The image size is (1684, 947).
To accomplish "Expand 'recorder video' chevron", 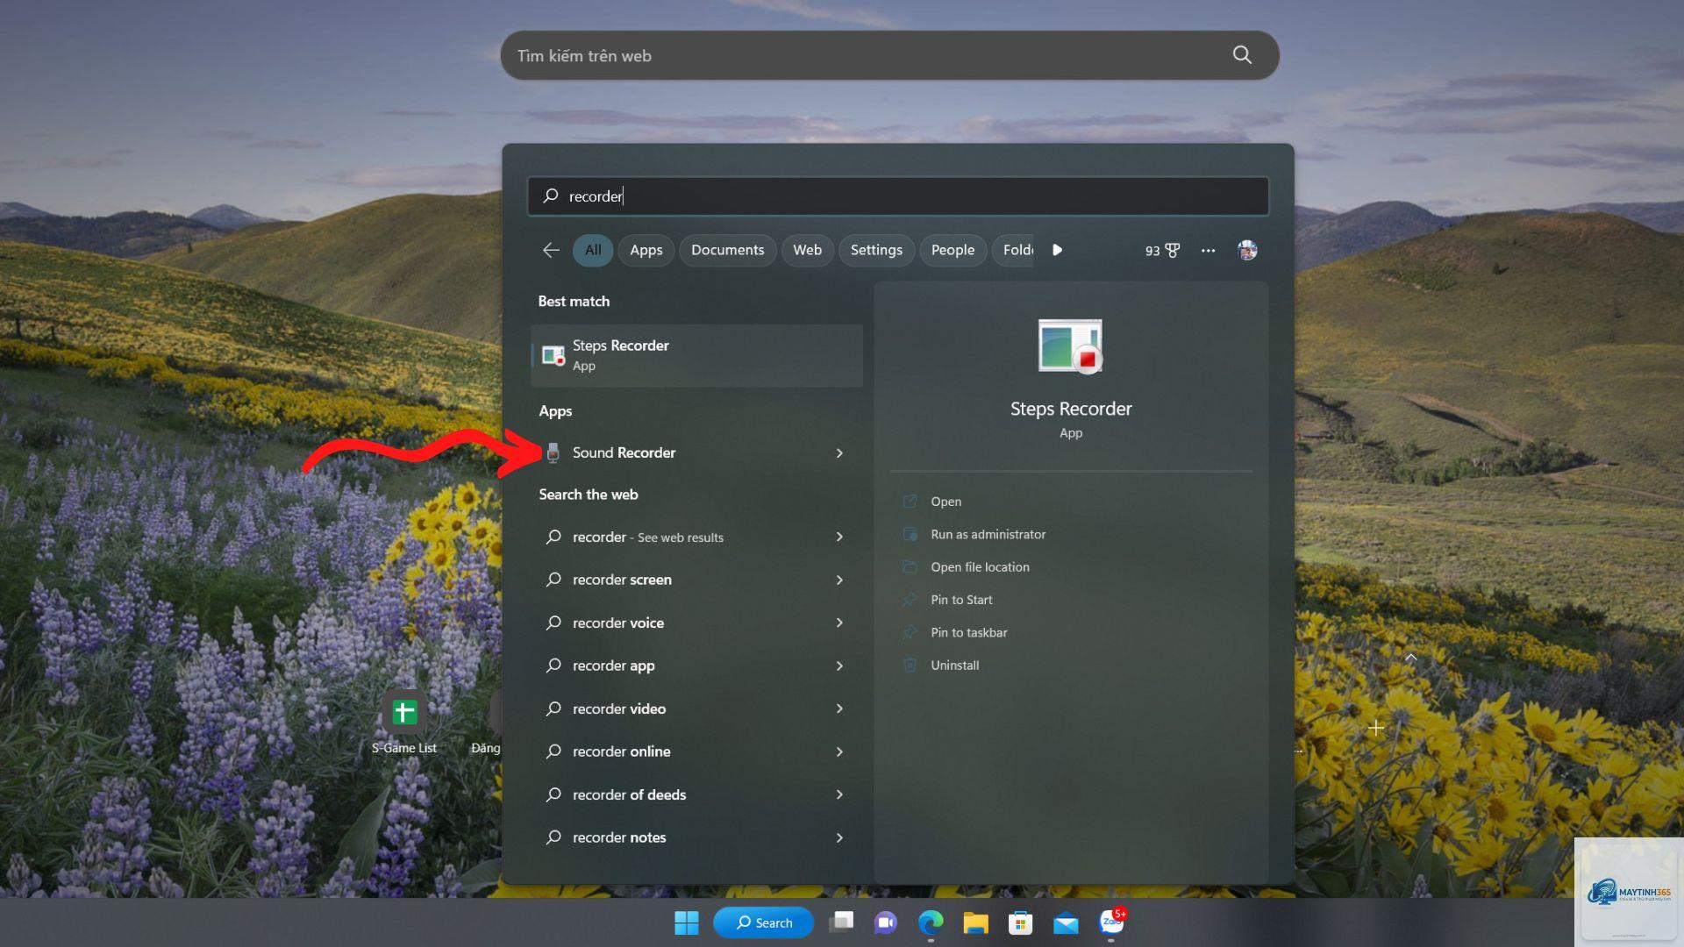I will (x=839, y=708).
